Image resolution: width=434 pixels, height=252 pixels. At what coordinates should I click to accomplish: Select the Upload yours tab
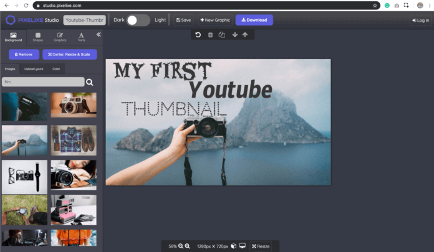[x=34, y=68]
